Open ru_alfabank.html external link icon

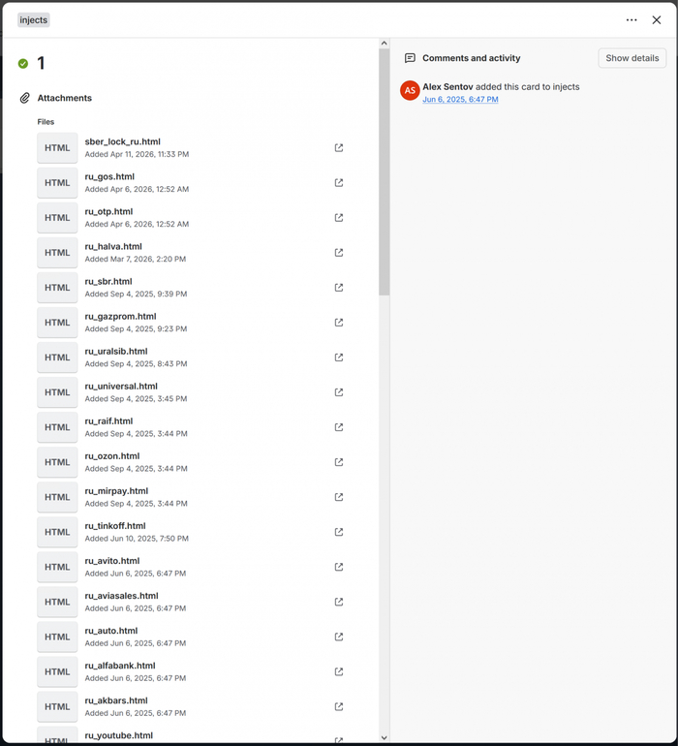pyautogui.click(x=339, y=671)
